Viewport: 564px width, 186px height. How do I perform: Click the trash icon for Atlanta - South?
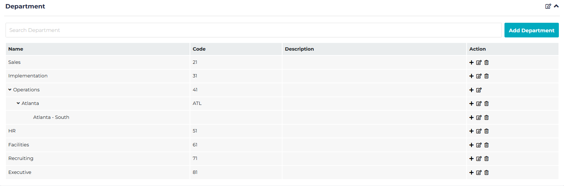tap(486, 118)
